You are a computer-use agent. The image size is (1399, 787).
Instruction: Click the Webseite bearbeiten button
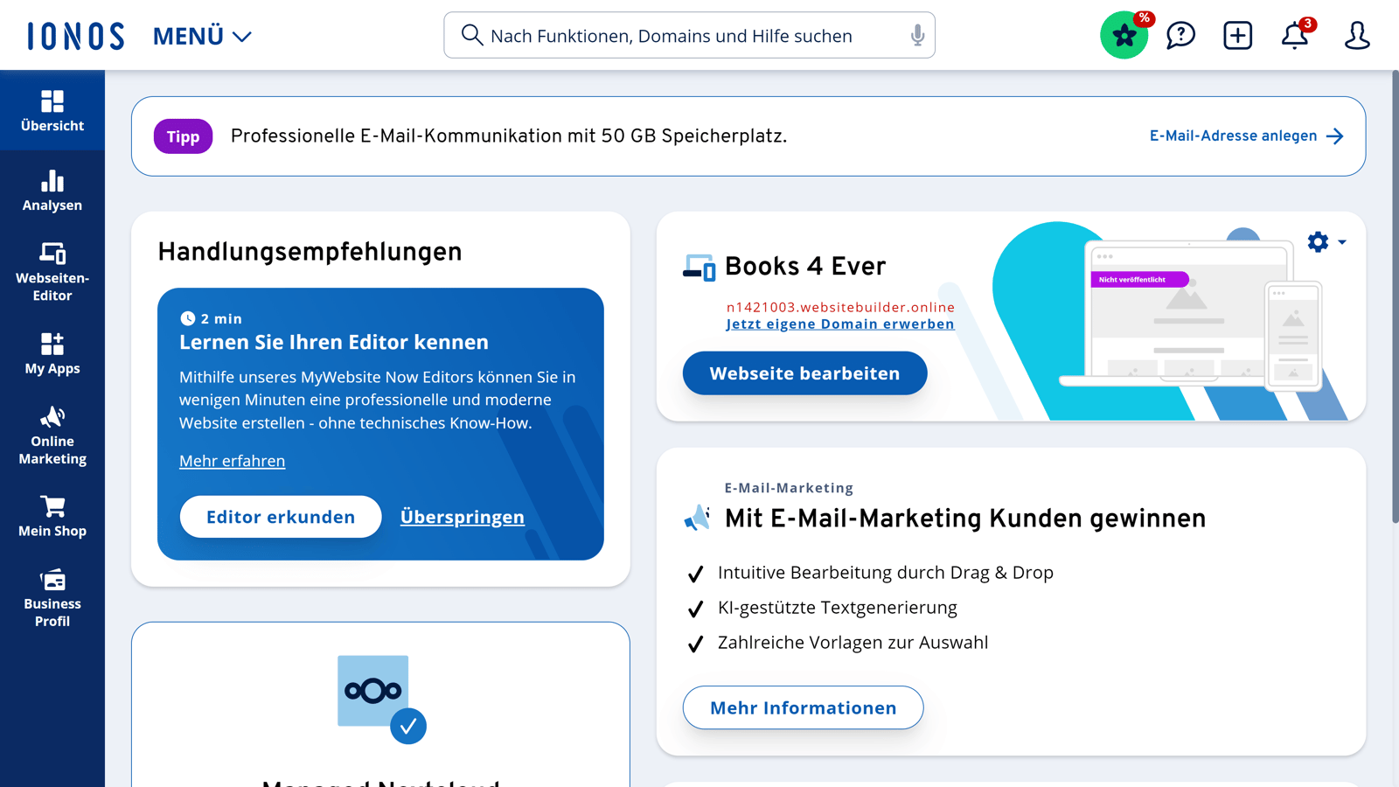click(804, 373)
